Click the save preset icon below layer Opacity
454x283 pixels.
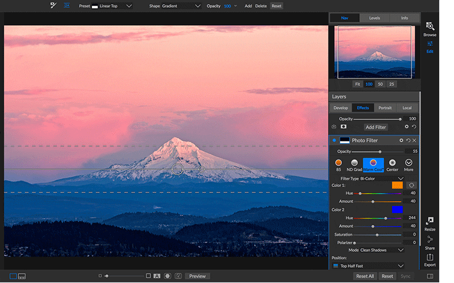334,126
